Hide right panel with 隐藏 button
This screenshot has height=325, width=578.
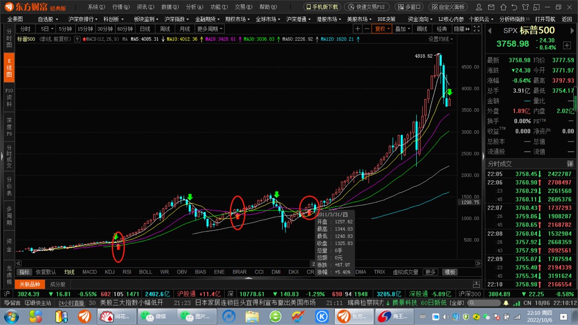coord(461,29)
